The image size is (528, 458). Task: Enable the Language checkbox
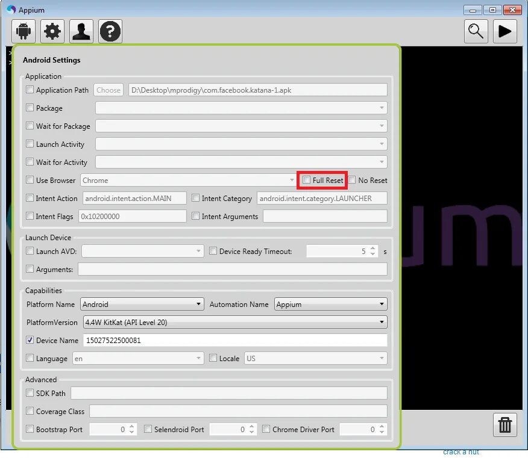(30, 357)
